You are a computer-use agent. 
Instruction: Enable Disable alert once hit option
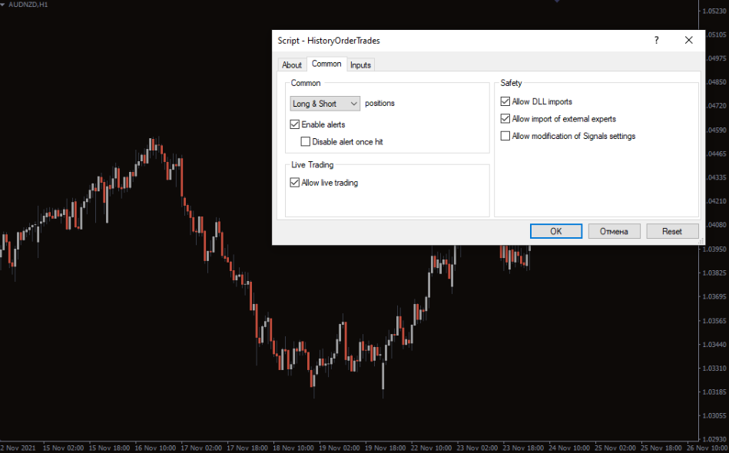click(306, 142)
